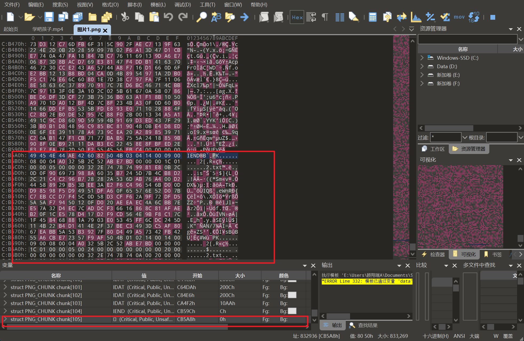Image resolution: width=524 pixels, height=341 pixels.
Task: Open the Histogram tool
Action: [x=416, y=17]
